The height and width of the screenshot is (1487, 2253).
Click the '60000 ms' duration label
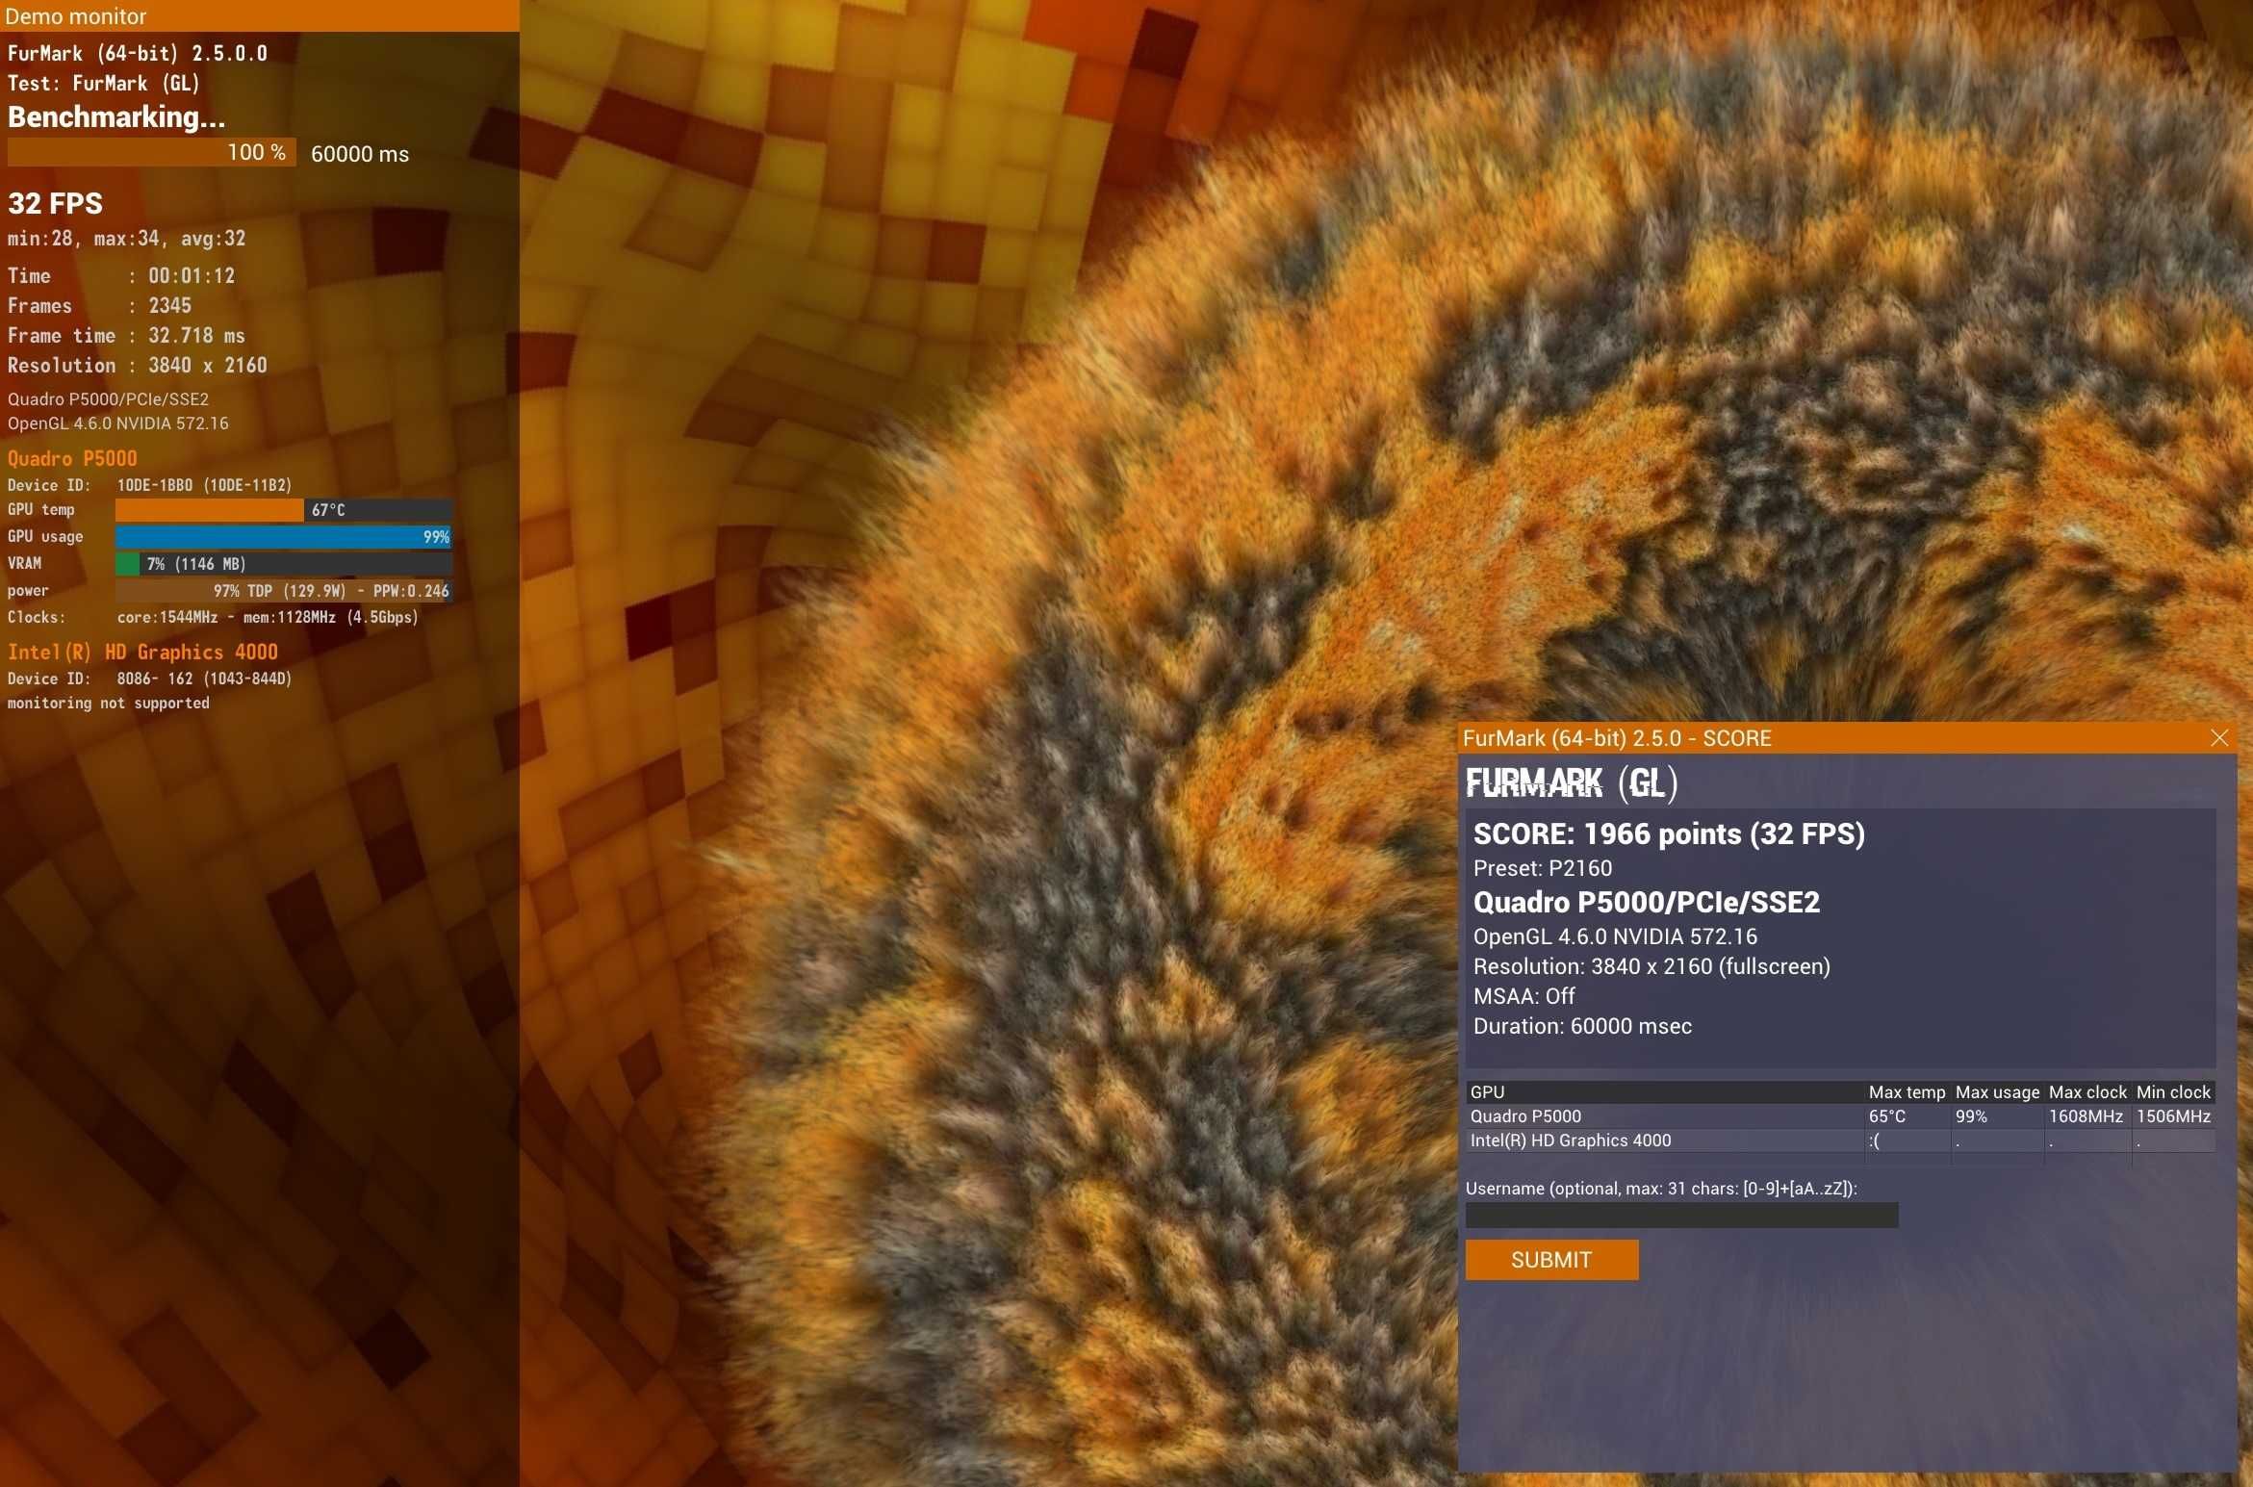point(360,154)
